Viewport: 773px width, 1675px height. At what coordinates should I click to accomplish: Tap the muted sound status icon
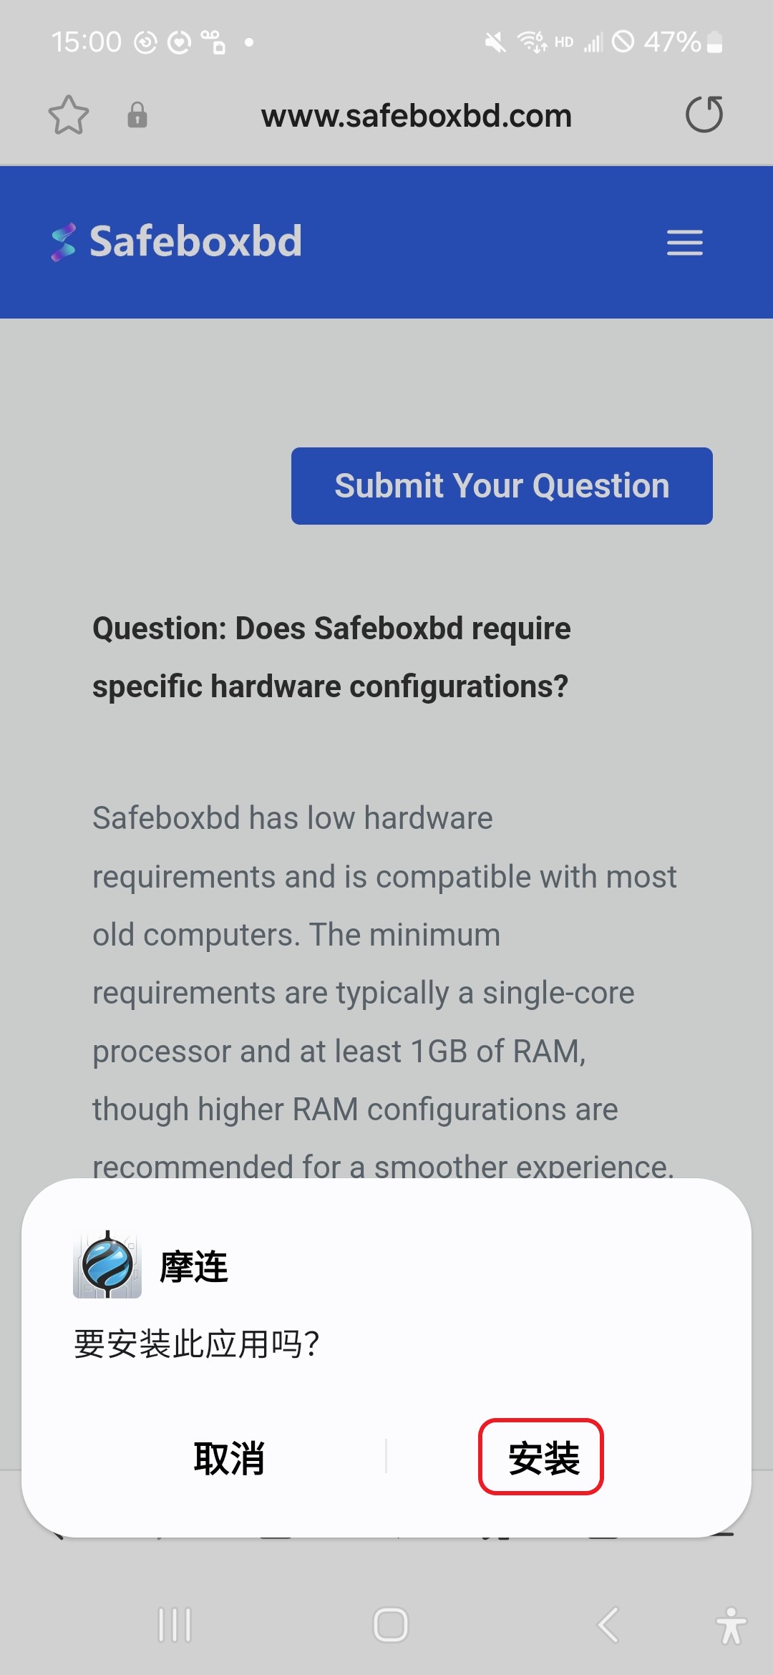(495, 42)
